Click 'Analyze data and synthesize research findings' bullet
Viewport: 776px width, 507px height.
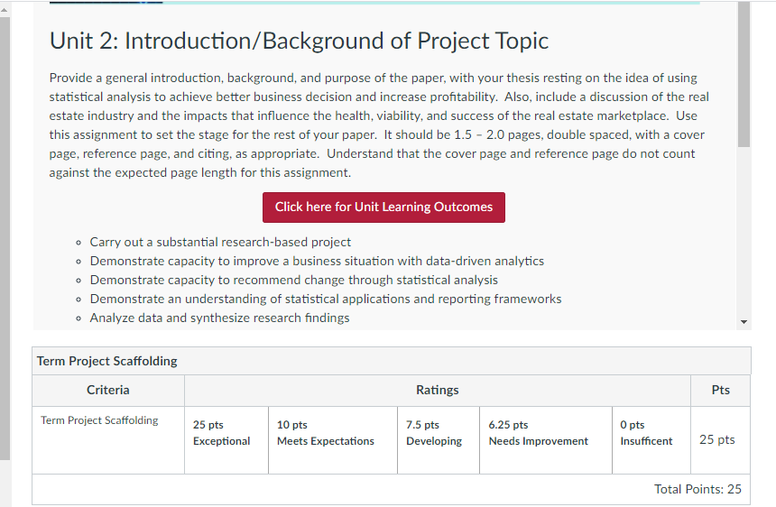(220, 318)
